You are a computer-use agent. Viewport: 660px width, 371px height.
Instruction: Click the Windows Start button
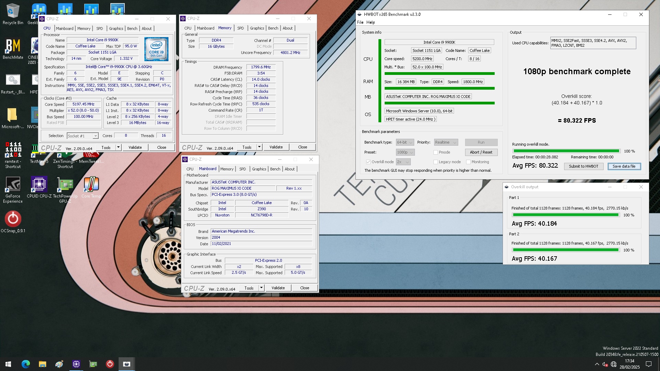pyautogui.click(x=8, y=364)
